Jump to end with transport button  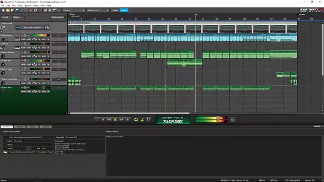pos(128,120)
